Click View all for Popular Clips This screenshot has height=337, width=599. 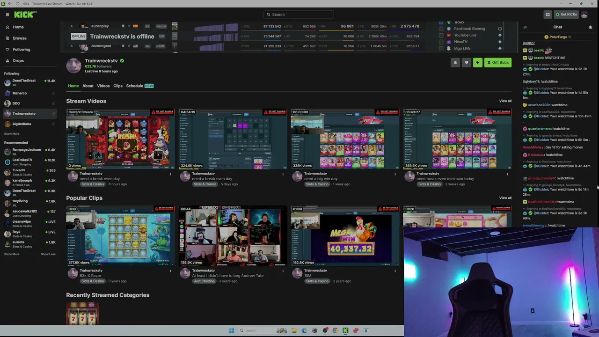pos(505,198)
